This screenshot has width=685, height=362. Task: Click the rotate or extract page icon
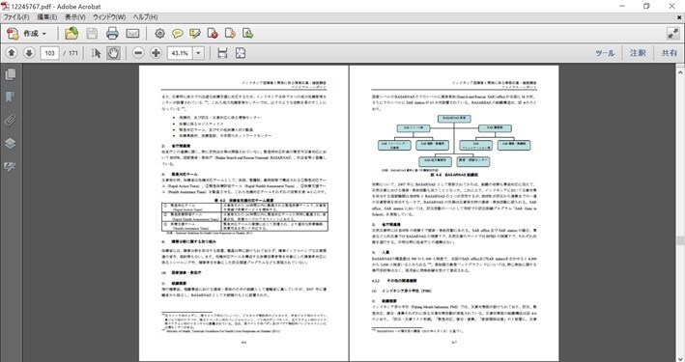point(230,34)
